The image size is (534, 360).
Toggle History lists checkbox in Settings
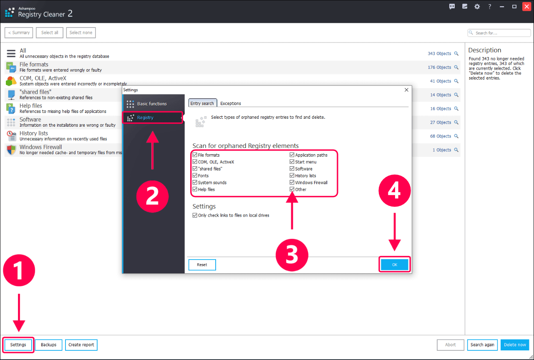(292, 175)
